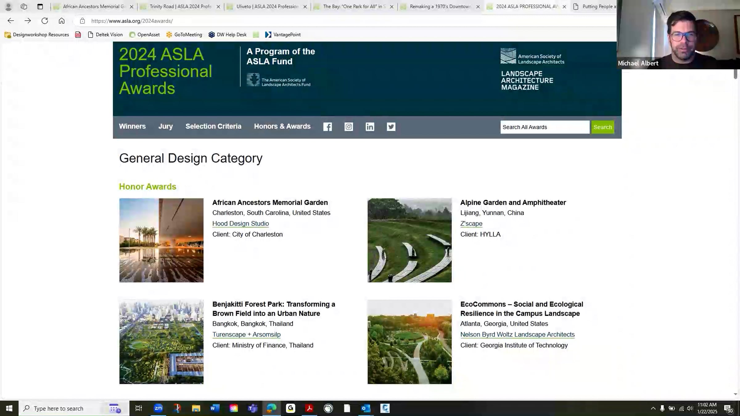The image size is (740, 416).
Task: Switch to the Uliveto browser tab
Action: 267,6
